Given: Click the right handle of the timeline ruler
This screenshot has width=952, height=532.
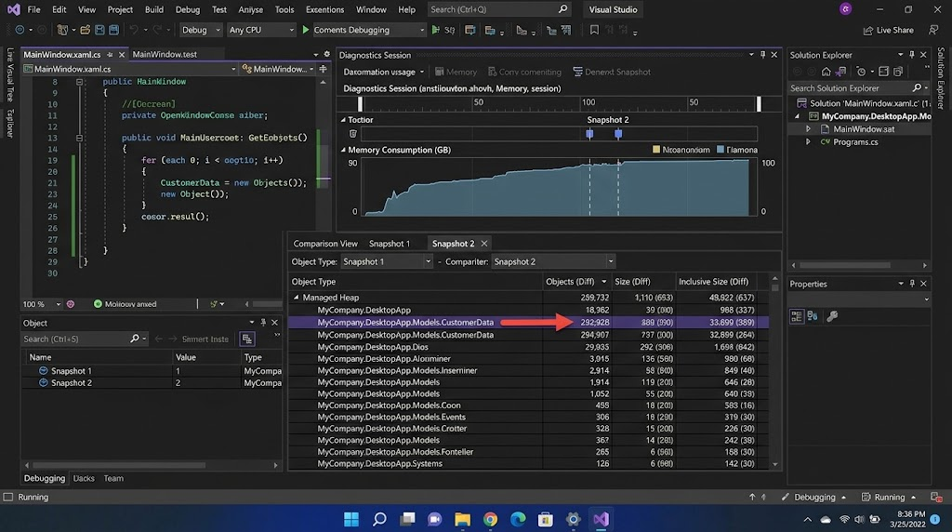Looking at the screenshot, I should pos(759,104).
